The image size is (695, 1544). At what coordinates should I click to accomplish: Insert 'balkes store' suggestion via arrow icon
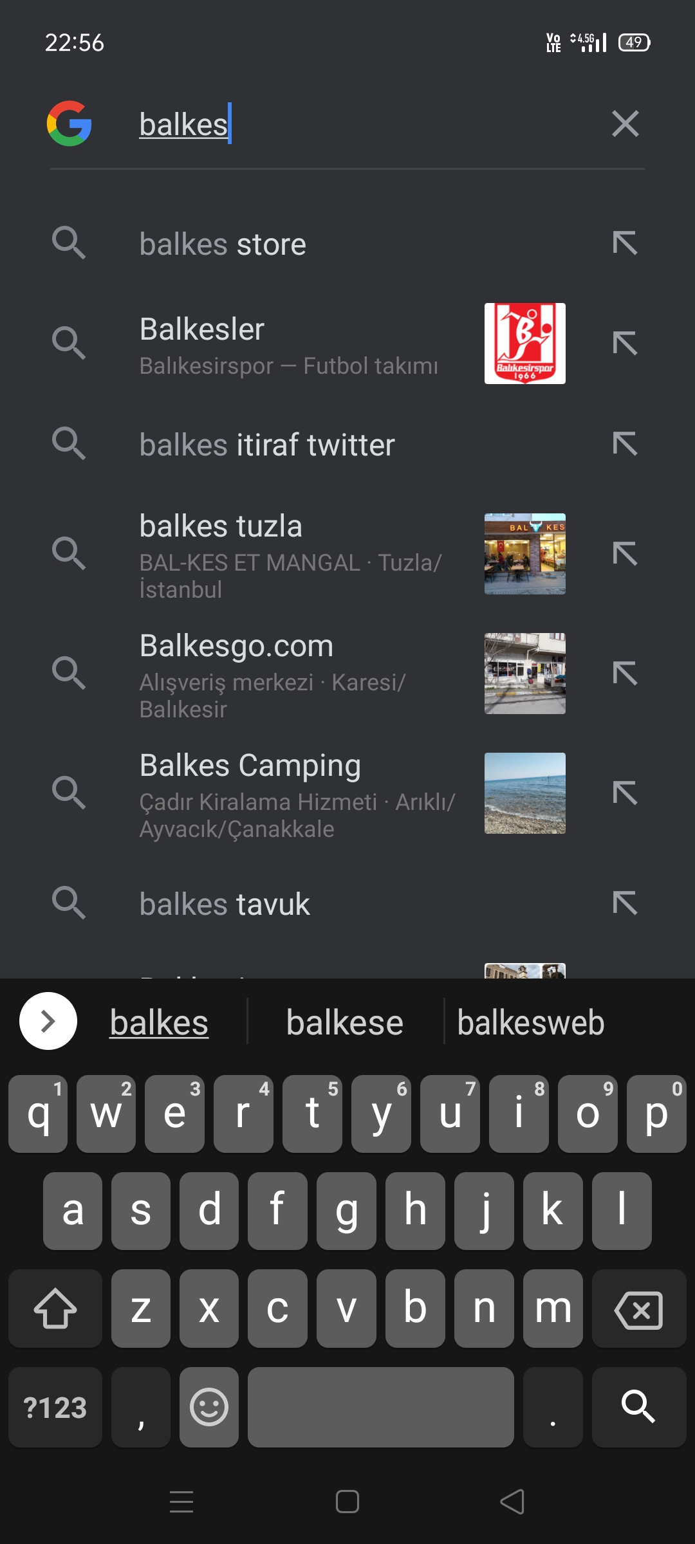coord(625,243)
